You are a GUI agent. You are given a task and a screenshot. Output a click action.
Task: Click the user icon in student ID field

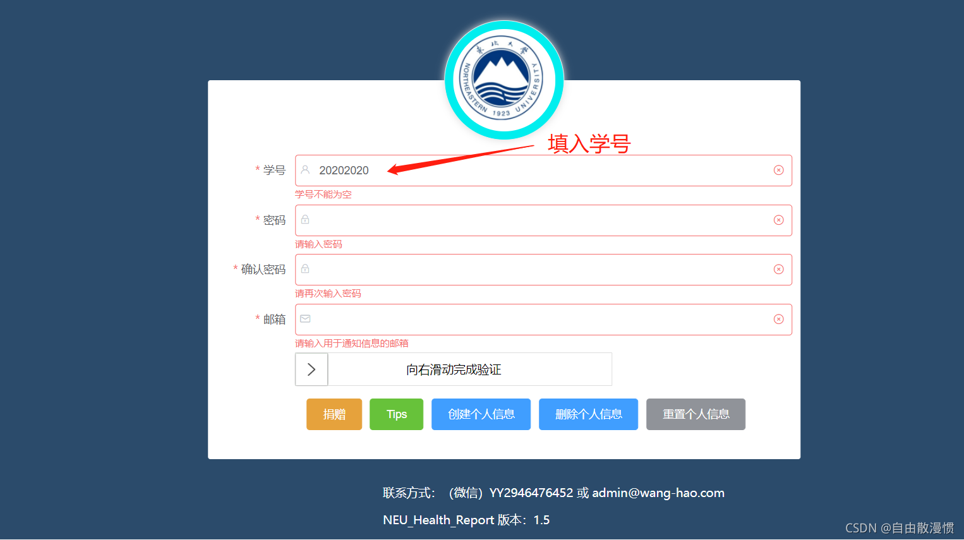[x=305, y=170]
